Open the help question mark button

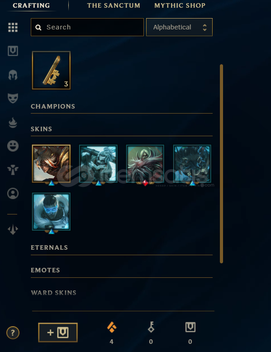(13, 333)
